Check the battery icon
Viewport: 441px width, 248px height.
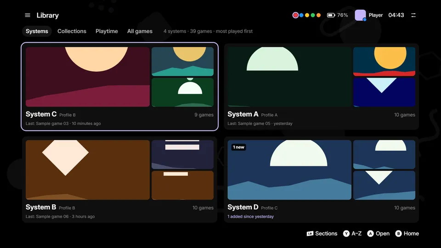331,15
